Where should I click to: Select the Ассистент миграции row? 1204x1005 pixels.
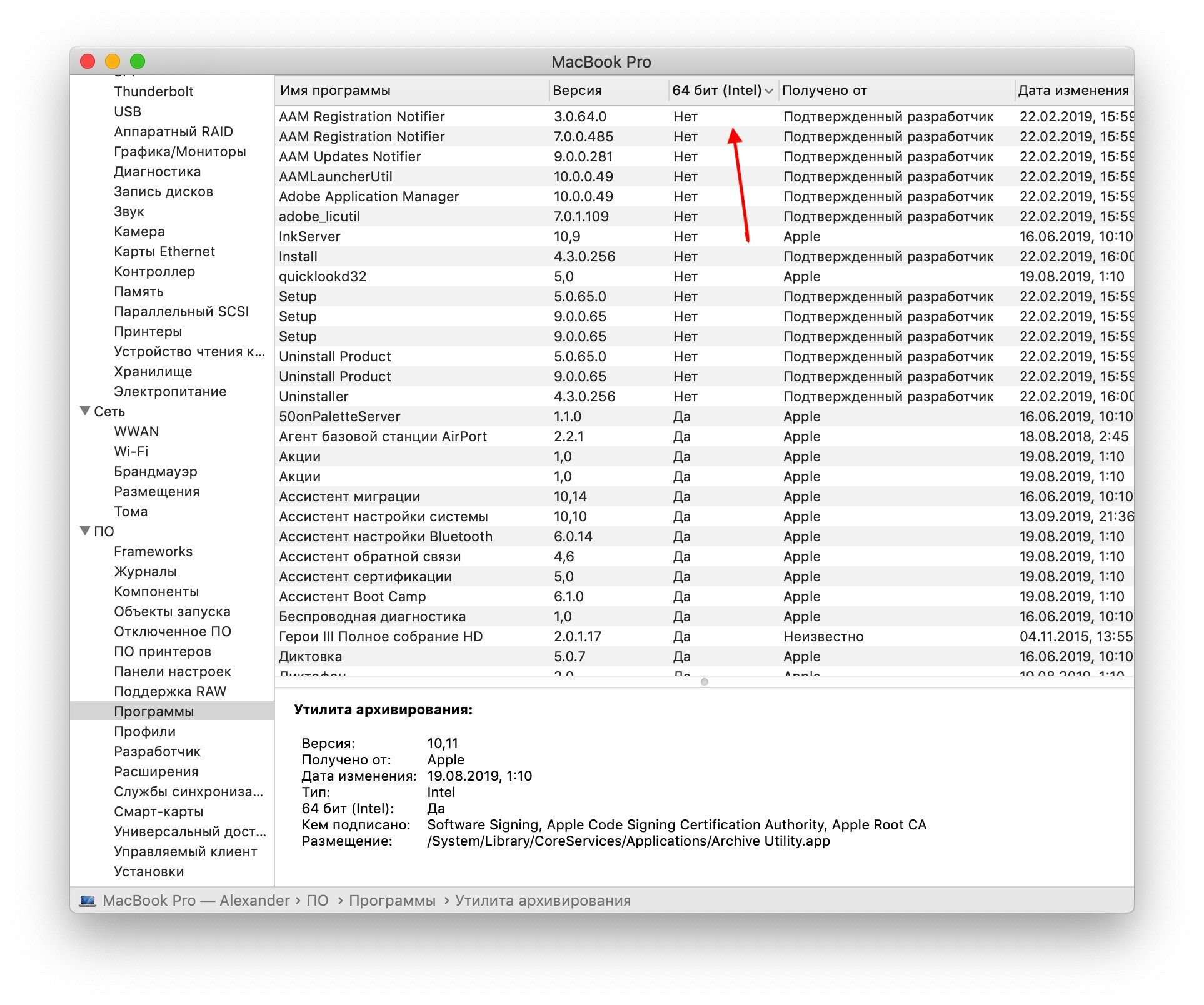(704, 496)
